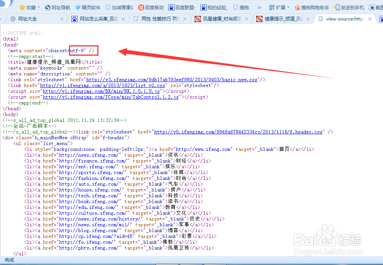Expand the 扩展 dropdown arrow
Viewport: 383px width, 265px height.
pos(288,7)
